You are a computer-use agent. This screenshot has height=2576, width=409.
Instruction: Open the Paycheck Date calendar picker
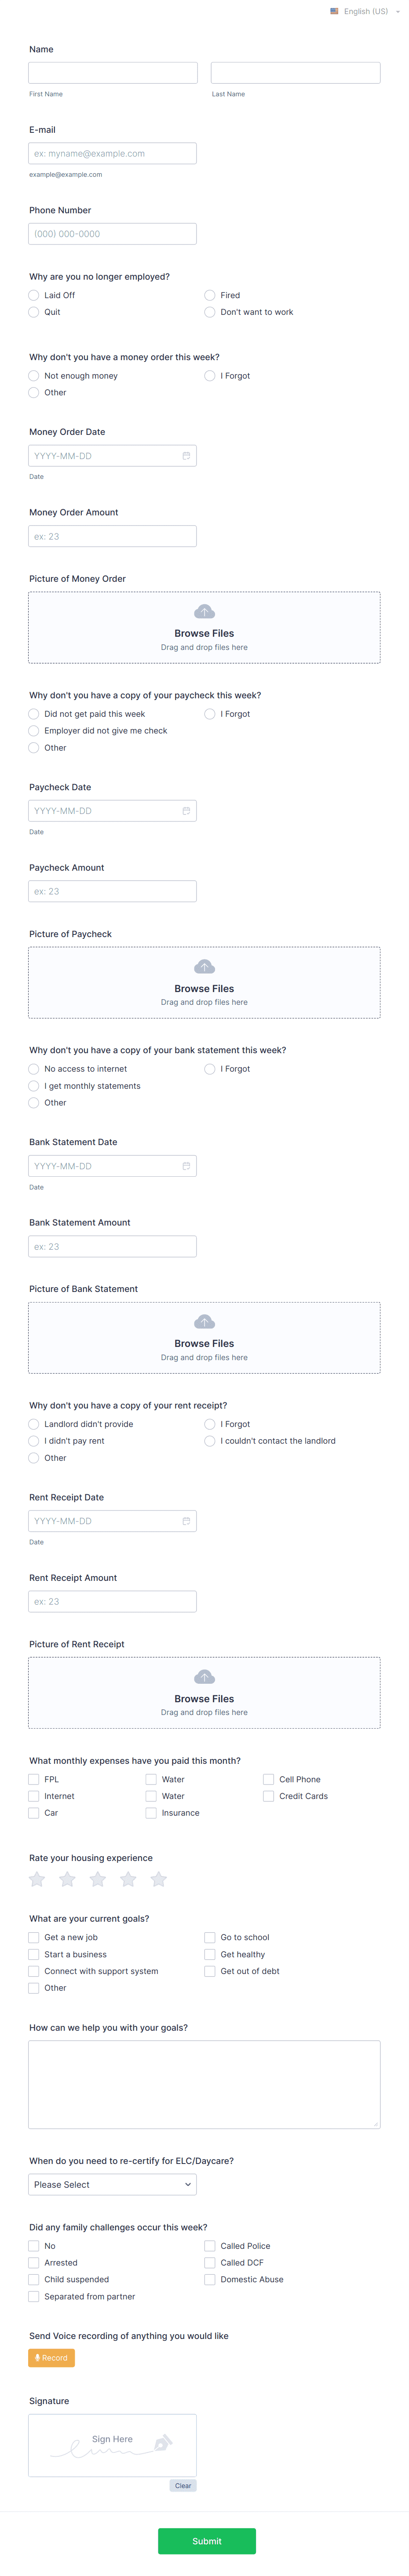[187, 811]
